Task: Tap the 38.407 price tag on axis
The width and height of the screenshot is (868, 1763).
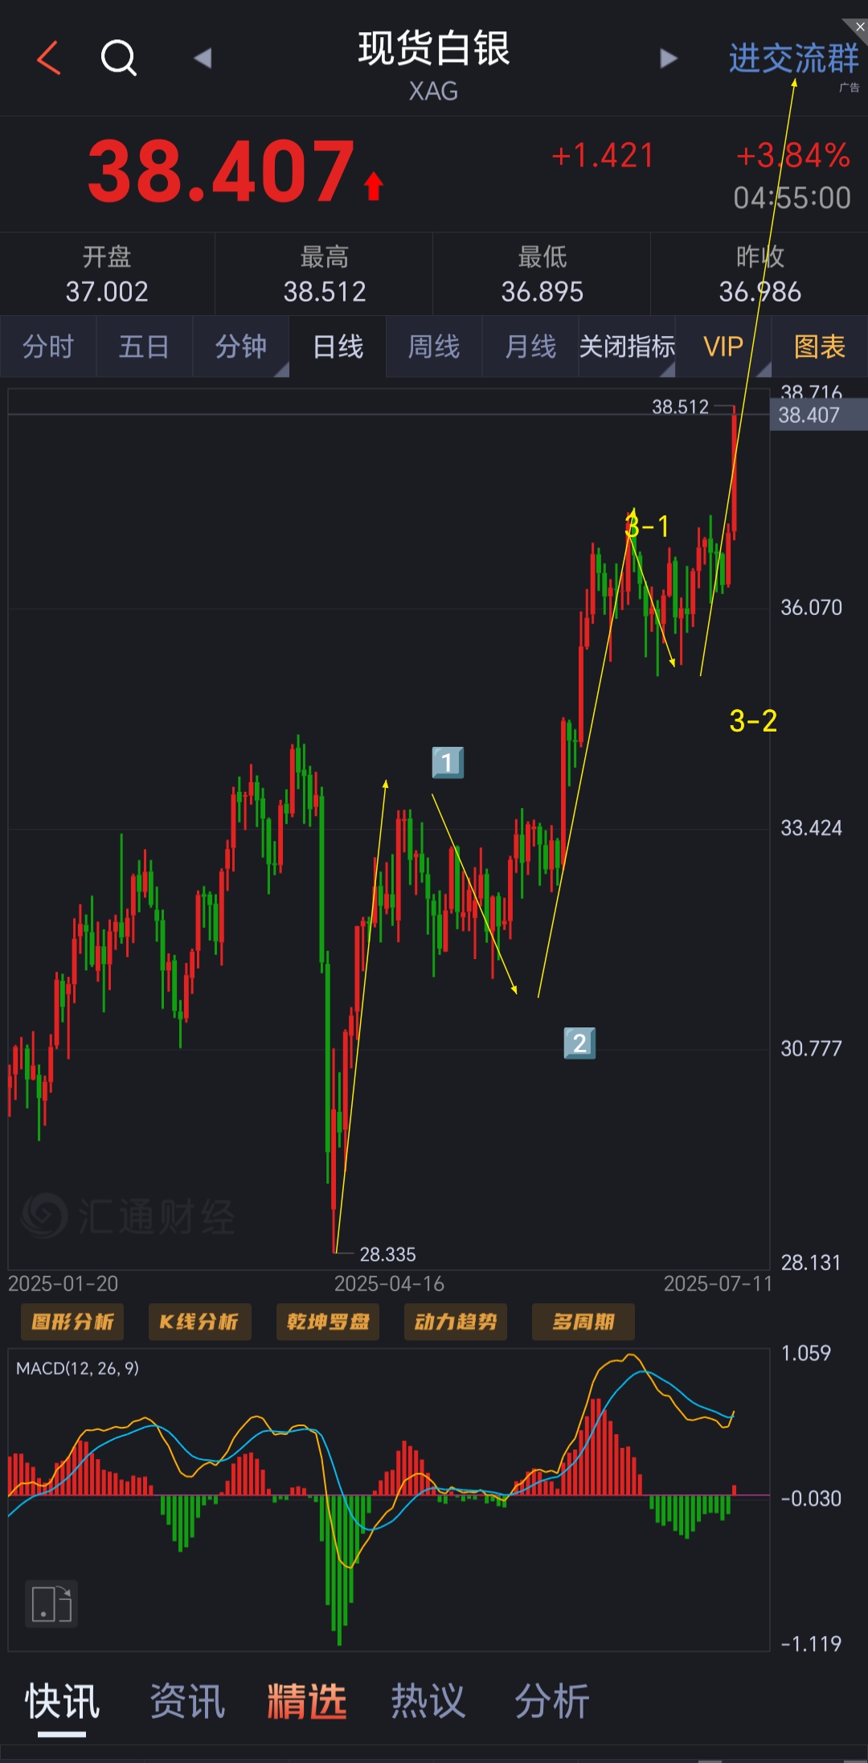Action: (x=818, y=416)
